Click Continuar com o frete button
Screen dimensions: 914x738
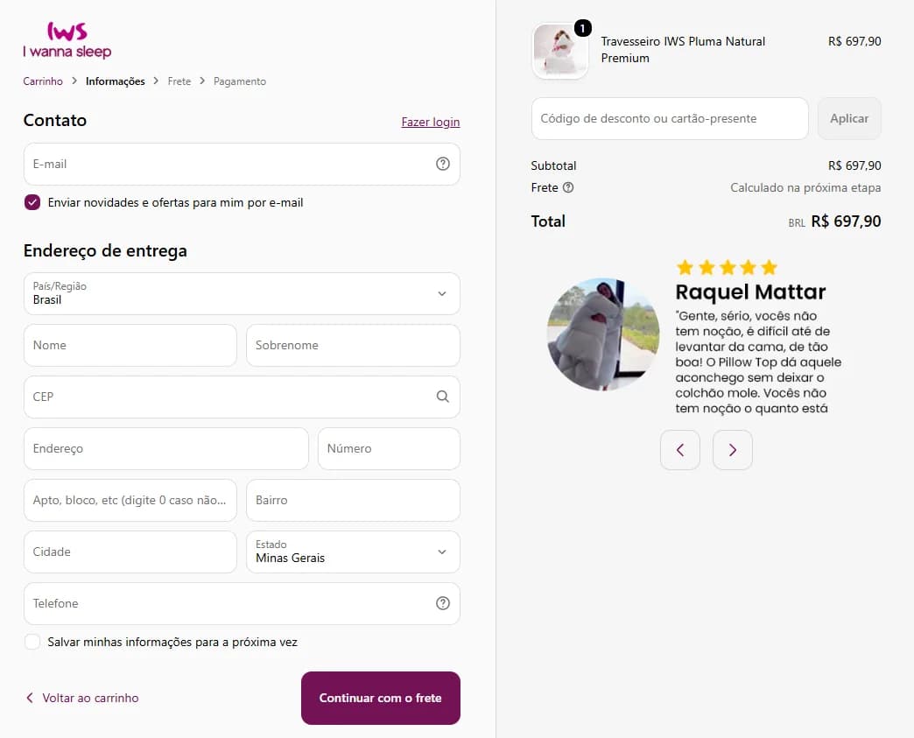(x=381, y=699)
